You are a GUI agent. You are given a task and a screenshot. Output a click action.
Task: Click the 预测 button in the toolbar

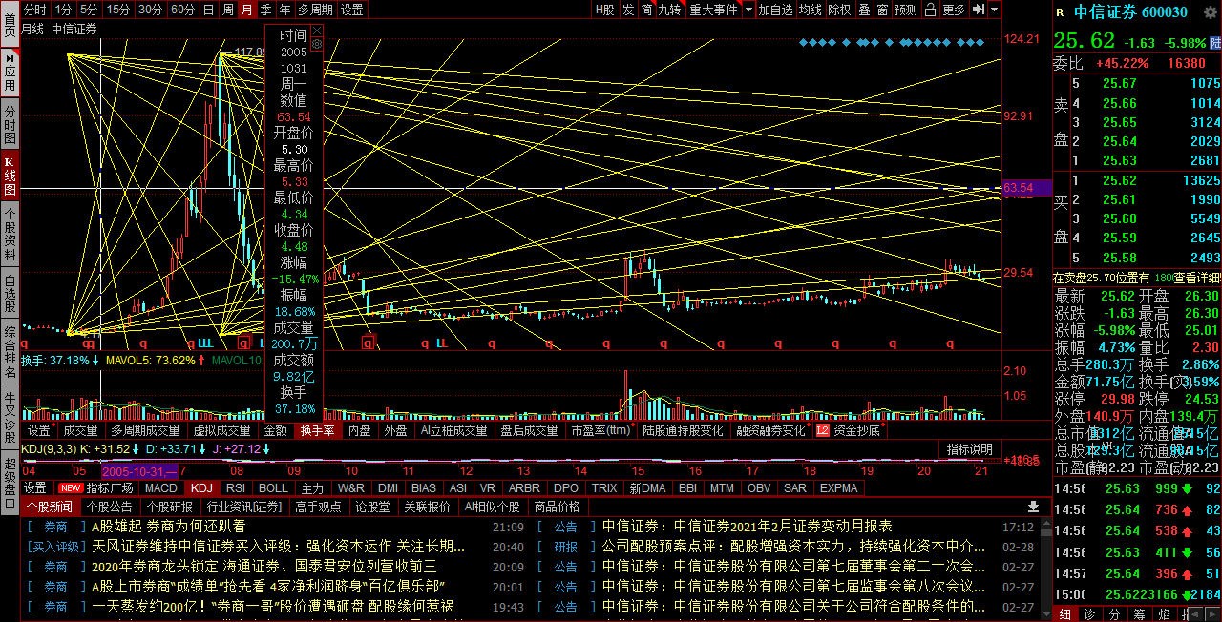click(906, 10)
